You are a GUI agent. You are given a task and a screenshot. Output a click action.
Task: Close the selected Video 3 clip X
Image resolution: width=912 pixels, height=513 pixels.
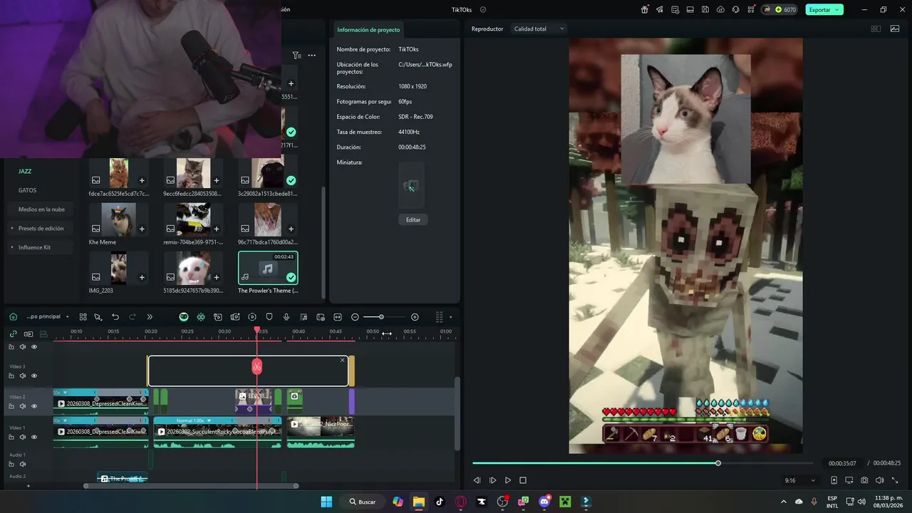(x=342, y=360)
